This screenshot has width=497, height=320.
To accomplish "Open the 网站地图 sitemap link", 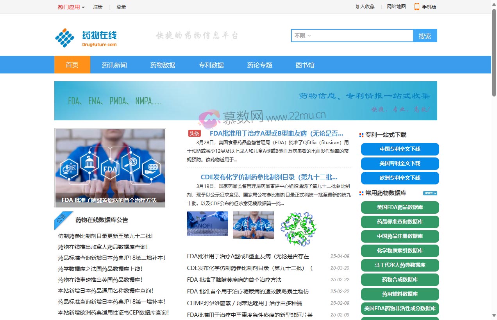I will tap(396, 7).
